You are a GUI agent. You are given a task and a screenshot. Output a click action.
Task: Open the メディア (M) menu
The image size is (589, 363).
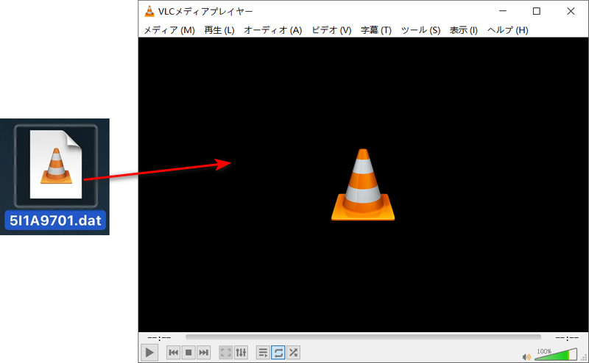(x=169, y=30)
